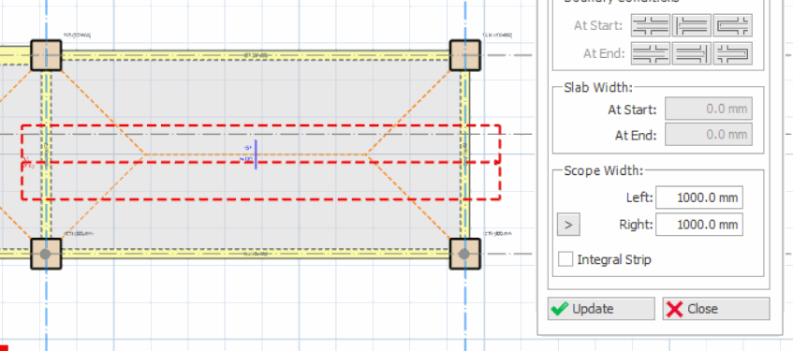This screenshot has width=793, height=351.
Task: Click the green checkmark on Update
Action: 559,309
